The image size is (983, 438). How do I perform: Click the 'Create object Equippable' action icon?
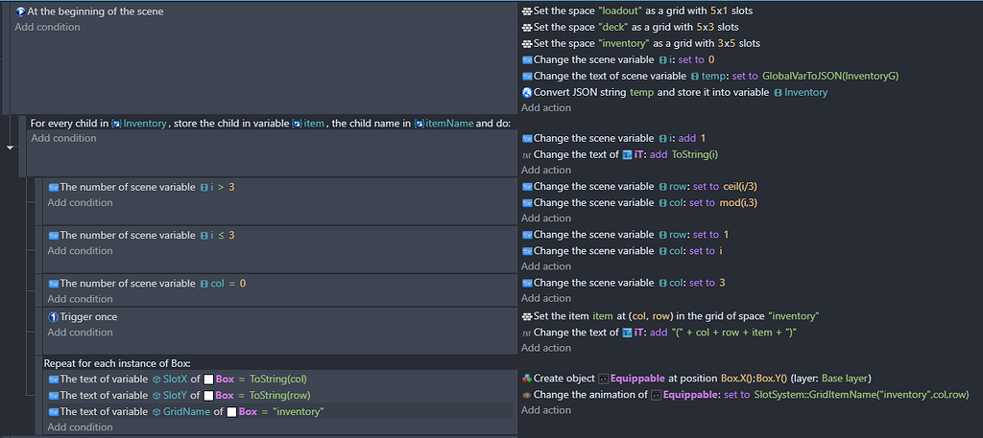527,379
